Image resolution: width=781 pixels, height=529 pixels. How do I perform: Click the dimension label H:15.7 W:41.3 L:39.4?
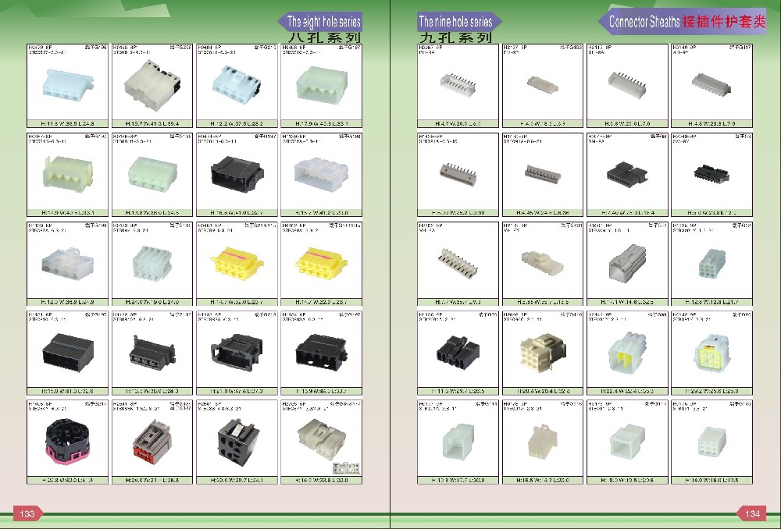coord(152,124)
